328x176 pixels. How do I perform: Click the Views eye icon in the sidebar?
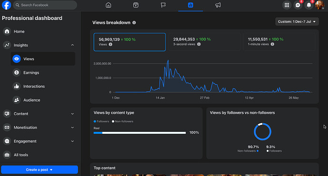tap(17, 59)
